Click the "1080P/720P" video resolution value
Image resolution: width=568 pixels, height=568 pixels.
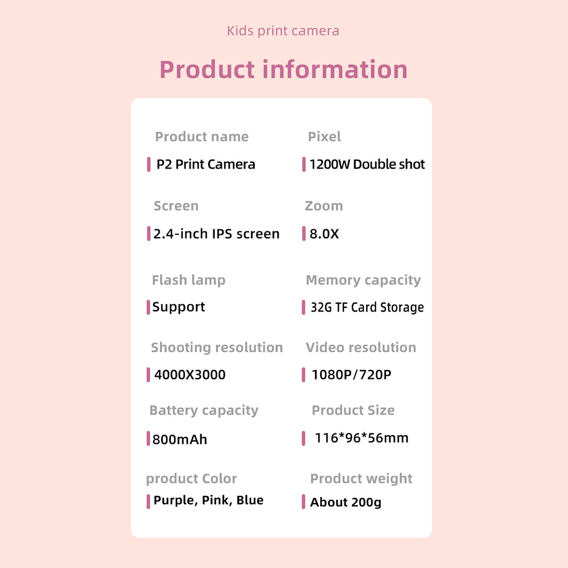point(351,375)
